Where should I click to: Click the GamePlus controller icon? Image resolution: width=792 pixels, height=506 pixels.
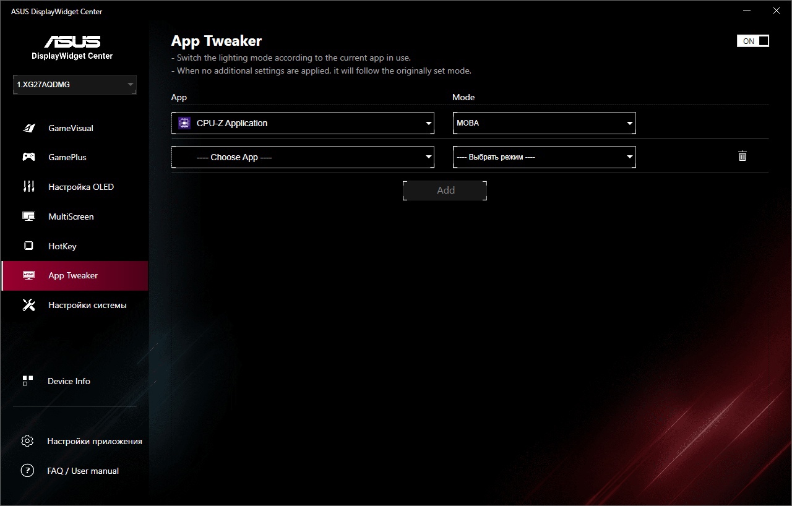(28, 157)
